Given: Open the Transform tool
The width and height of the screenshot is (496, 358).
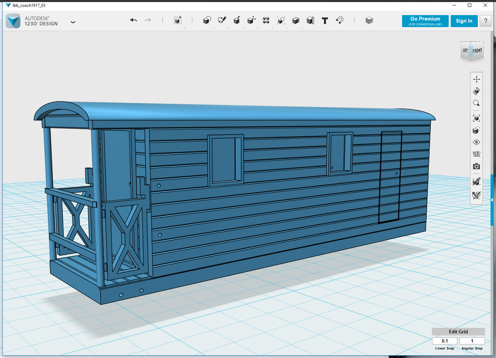Looking at the screenshot, I should click(x=178, y=21).
